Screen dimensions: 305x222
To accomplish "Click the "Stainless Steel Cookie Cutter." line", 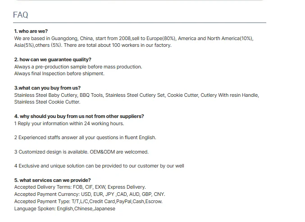I will coord(47,102).
